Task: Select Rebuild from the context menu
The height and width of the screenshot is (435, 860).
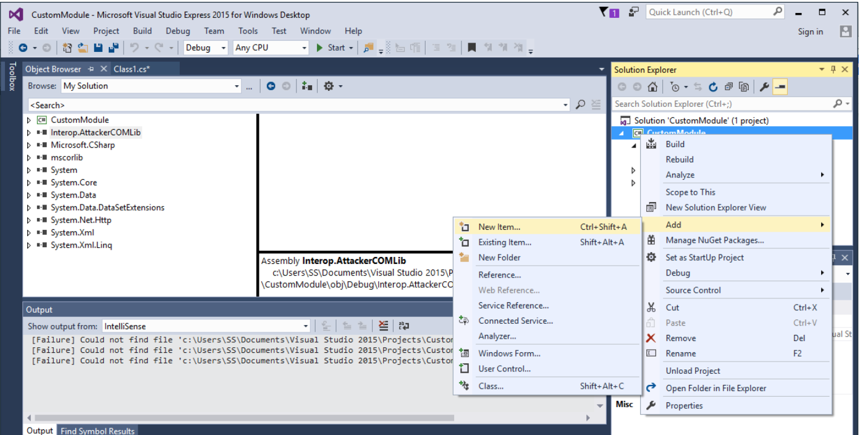Action: [736, 159]
